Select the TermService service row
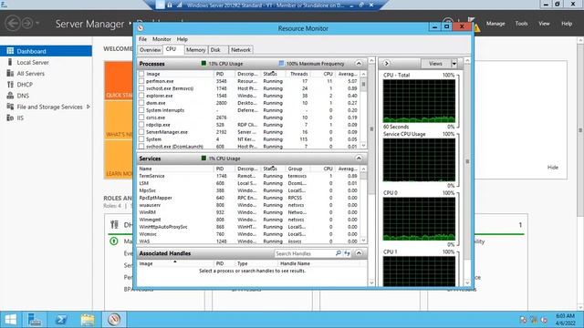Image resolution: width=584 pixels, height=328 pixels. (248, 176)
